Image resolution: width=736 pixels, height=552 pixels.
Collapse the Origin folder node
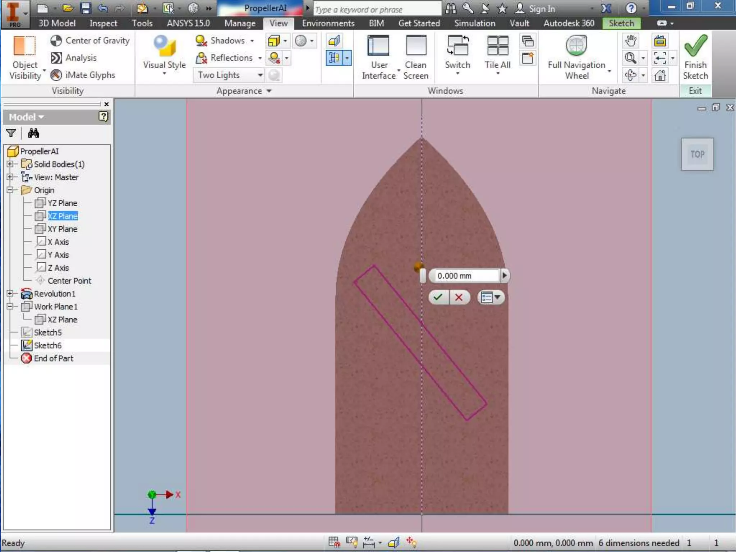coord(10,190)
